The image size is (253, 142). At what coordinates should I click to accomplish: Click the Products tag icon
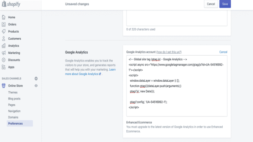[x=4, y=31]
